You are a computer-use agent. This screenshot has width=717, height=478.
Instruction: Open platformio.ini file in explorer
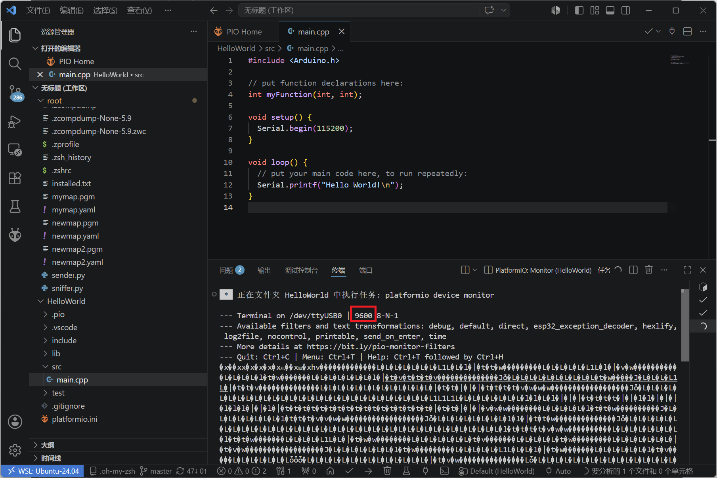(x=75, y=419)
